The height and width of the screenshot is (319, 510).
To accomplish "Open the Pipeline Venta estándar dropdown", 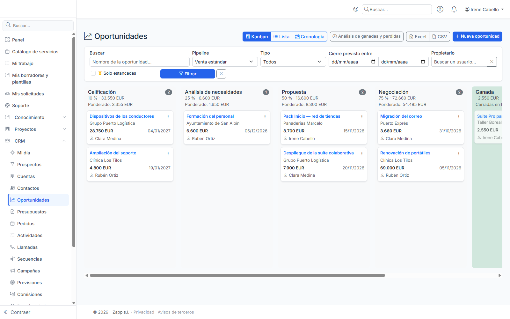I will pyautogui.click(x=225, y=62).
